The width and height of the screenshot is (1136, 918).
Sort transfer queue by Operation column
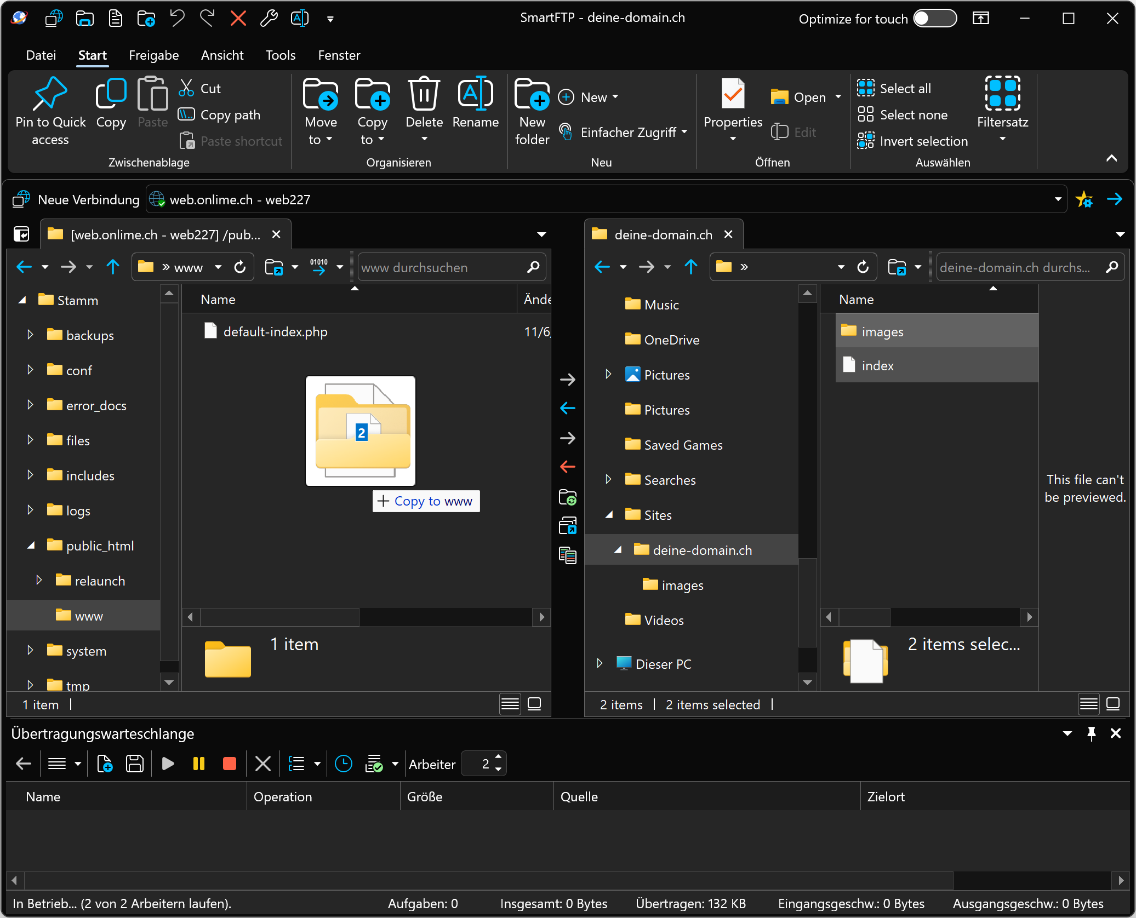tap(323, 796)
